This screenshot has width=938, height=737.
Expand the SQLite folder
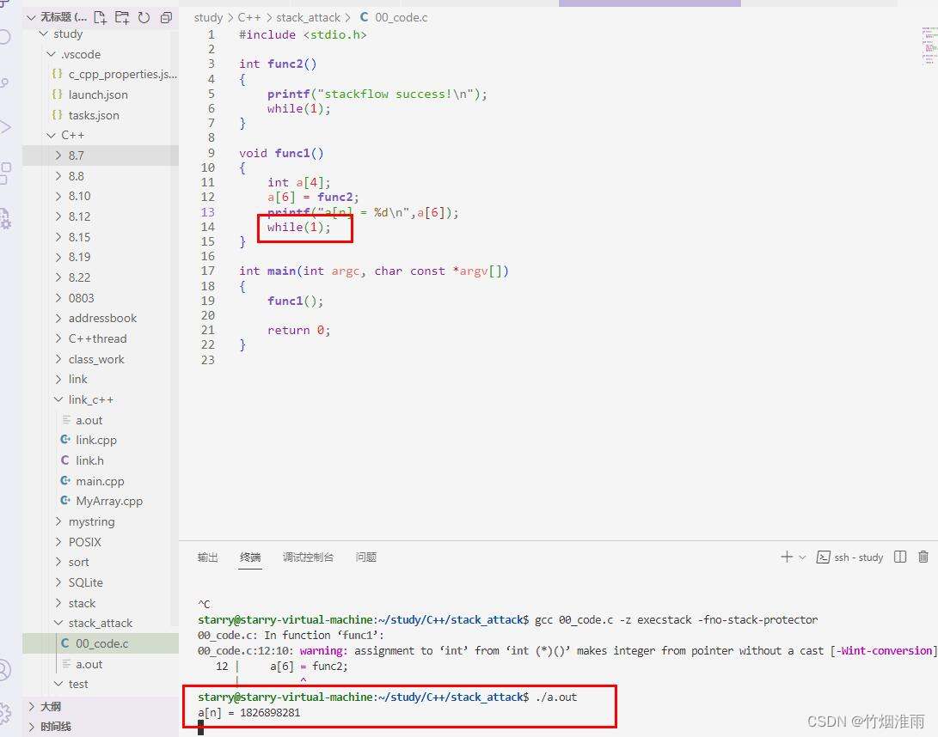pyautogui.click(x=101, y=582)
